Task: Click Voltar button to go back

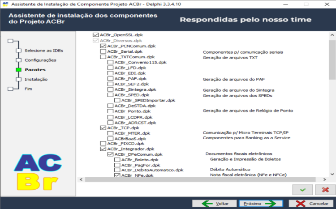Action: tap(214, 204)
